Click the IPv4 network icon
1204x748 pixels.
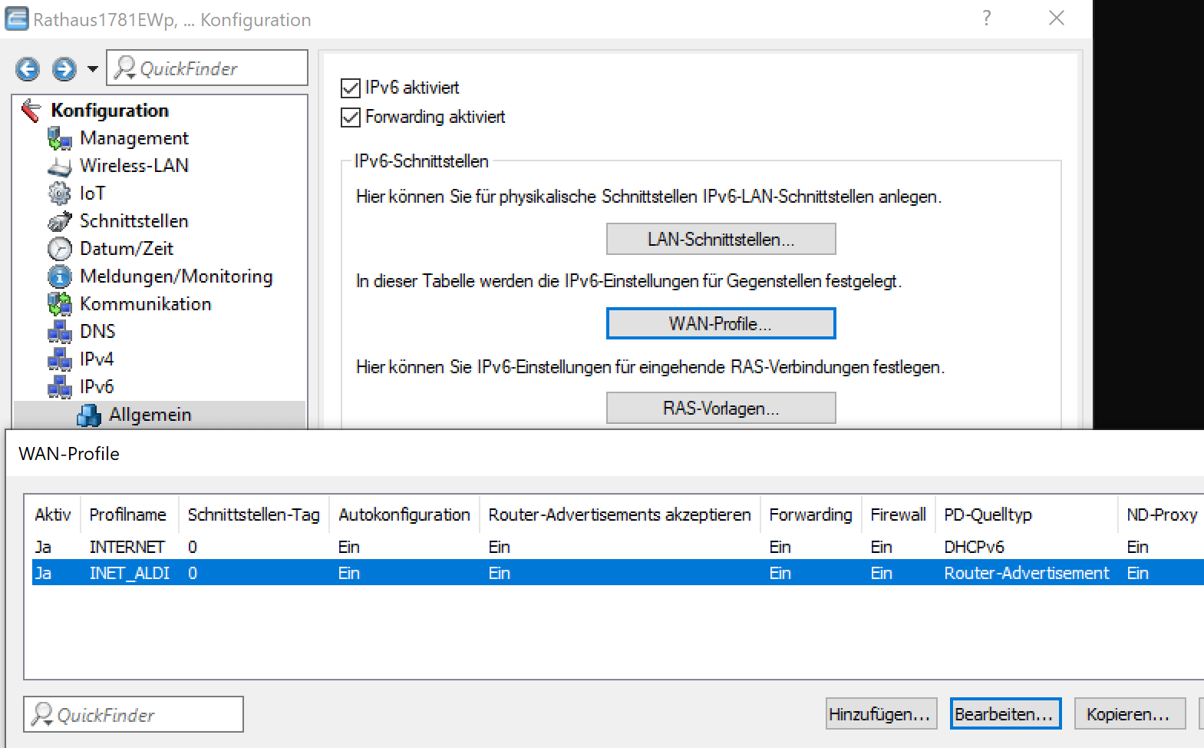click(60, 359)
